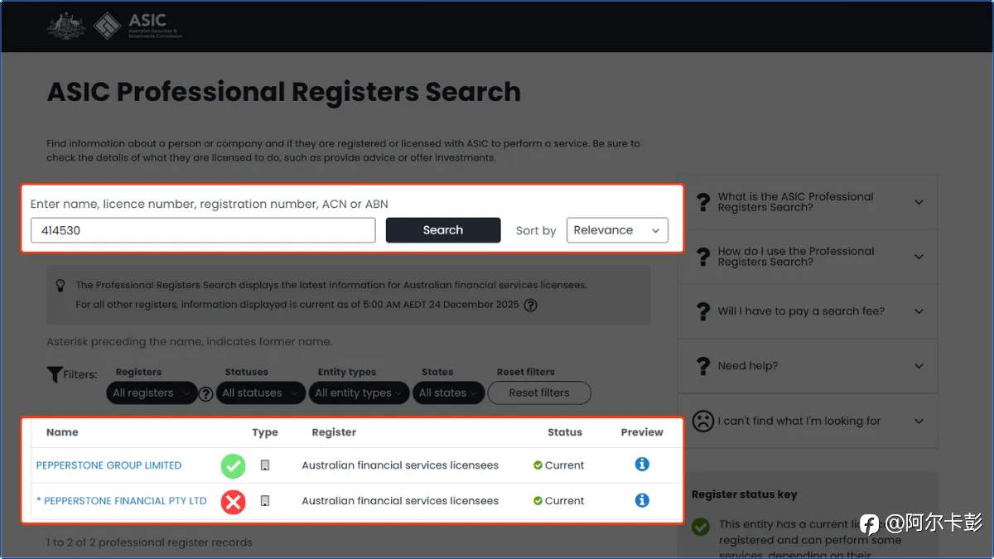Open the All statuses filter dropdown
Screen dimensions: 994x559
coord(261,393)
